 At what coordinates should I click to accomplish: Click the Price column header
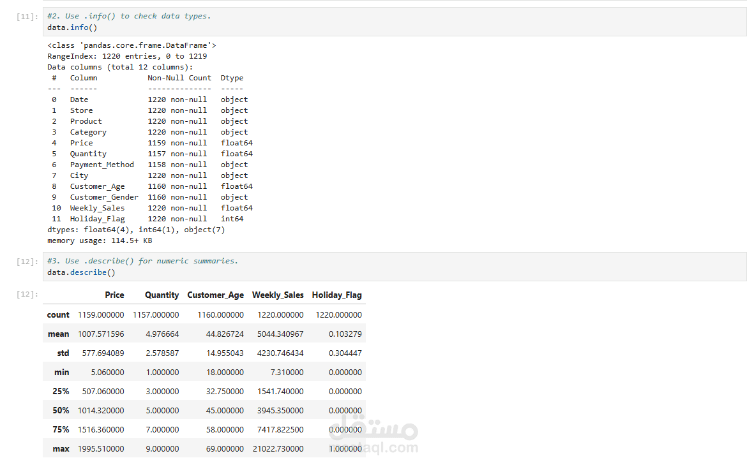click(114, 295)
